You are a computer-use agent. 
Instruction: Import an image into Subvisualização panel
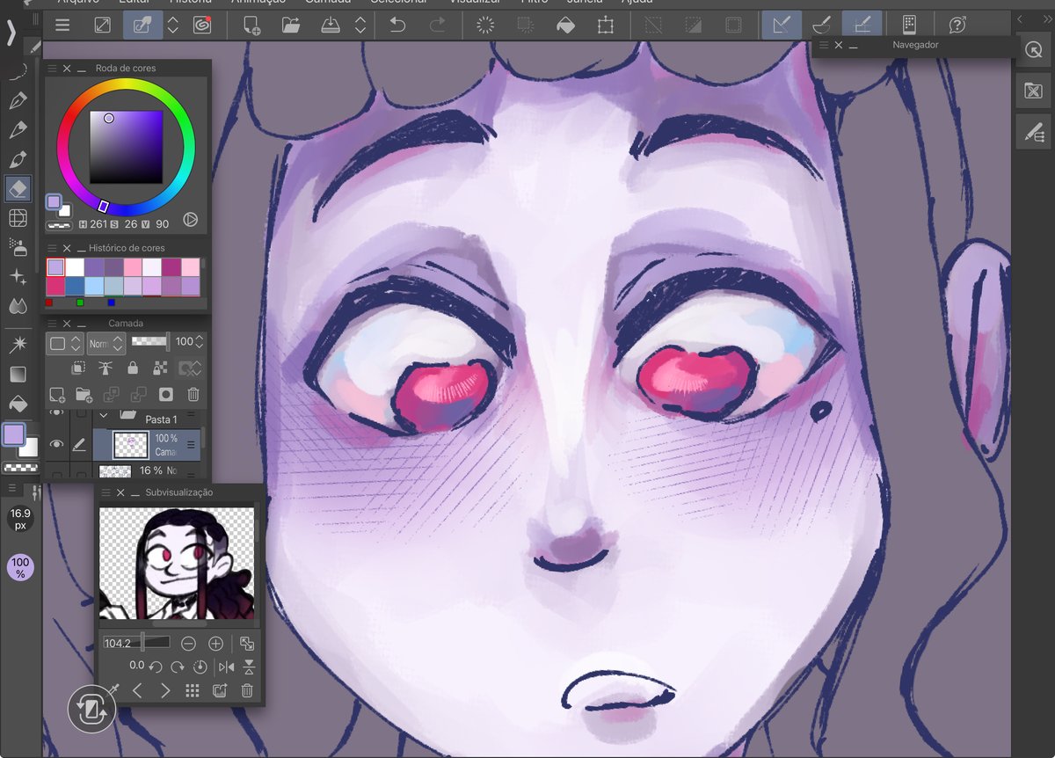[220, 691]
